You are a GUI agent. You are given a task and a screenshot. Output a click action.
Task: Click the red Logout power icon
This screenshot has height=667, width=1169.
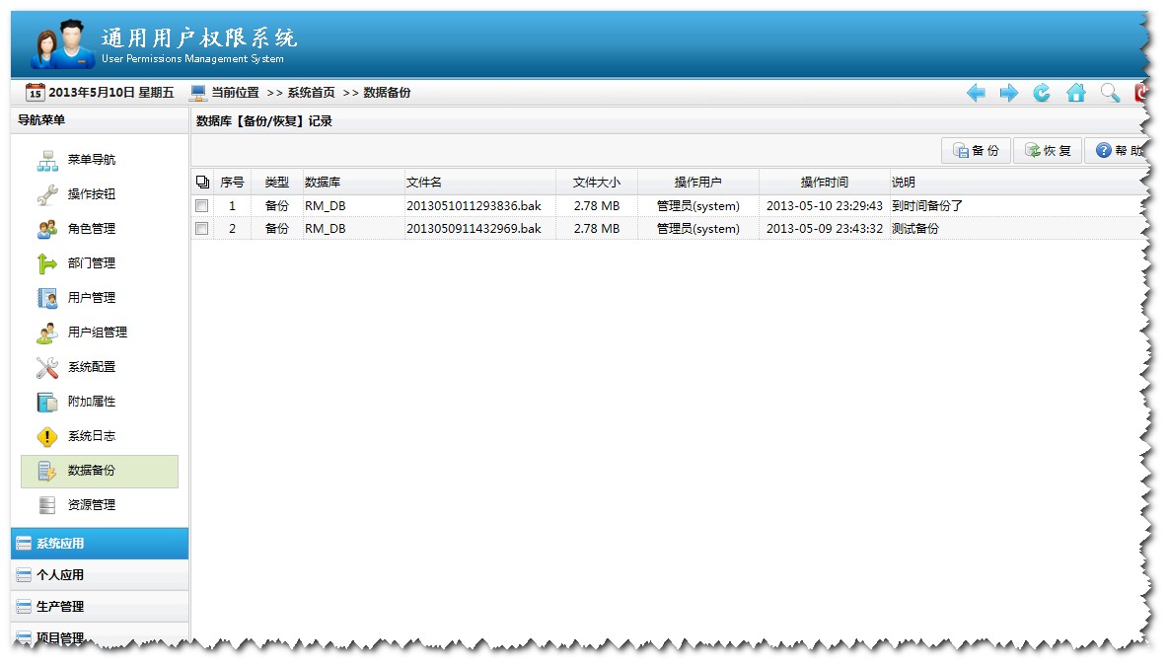(x=1140, y=92)
